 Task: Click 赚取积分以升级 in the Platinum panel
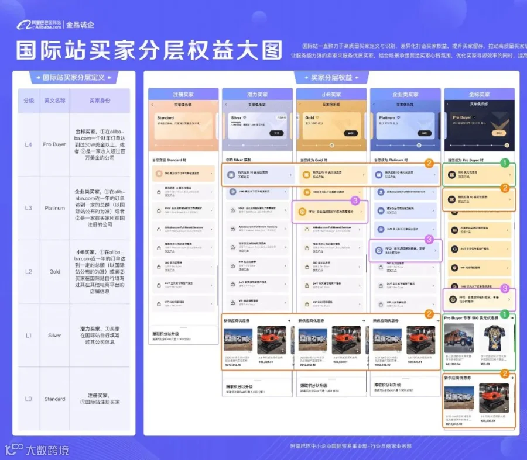[x=388, y=385]
